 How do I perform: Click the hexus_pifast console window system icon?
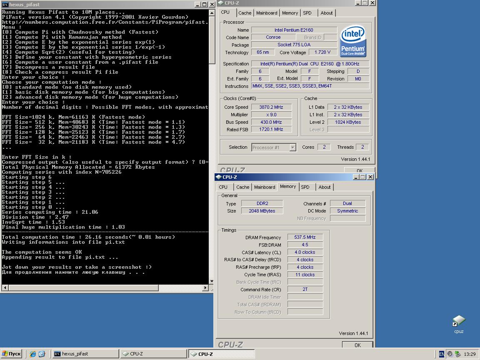pos(5,4)
